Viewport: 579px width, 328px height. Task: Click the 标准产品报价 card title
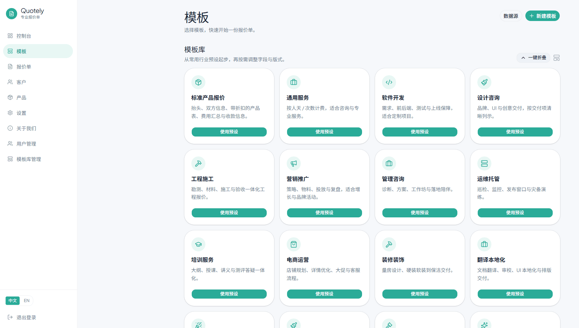pyautogui.click(x=208, y=98)
